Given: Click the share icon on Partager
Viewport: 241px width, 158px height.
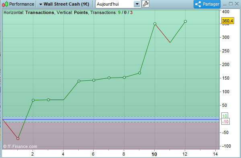Looking at the screenshot, I should [198, 4].
